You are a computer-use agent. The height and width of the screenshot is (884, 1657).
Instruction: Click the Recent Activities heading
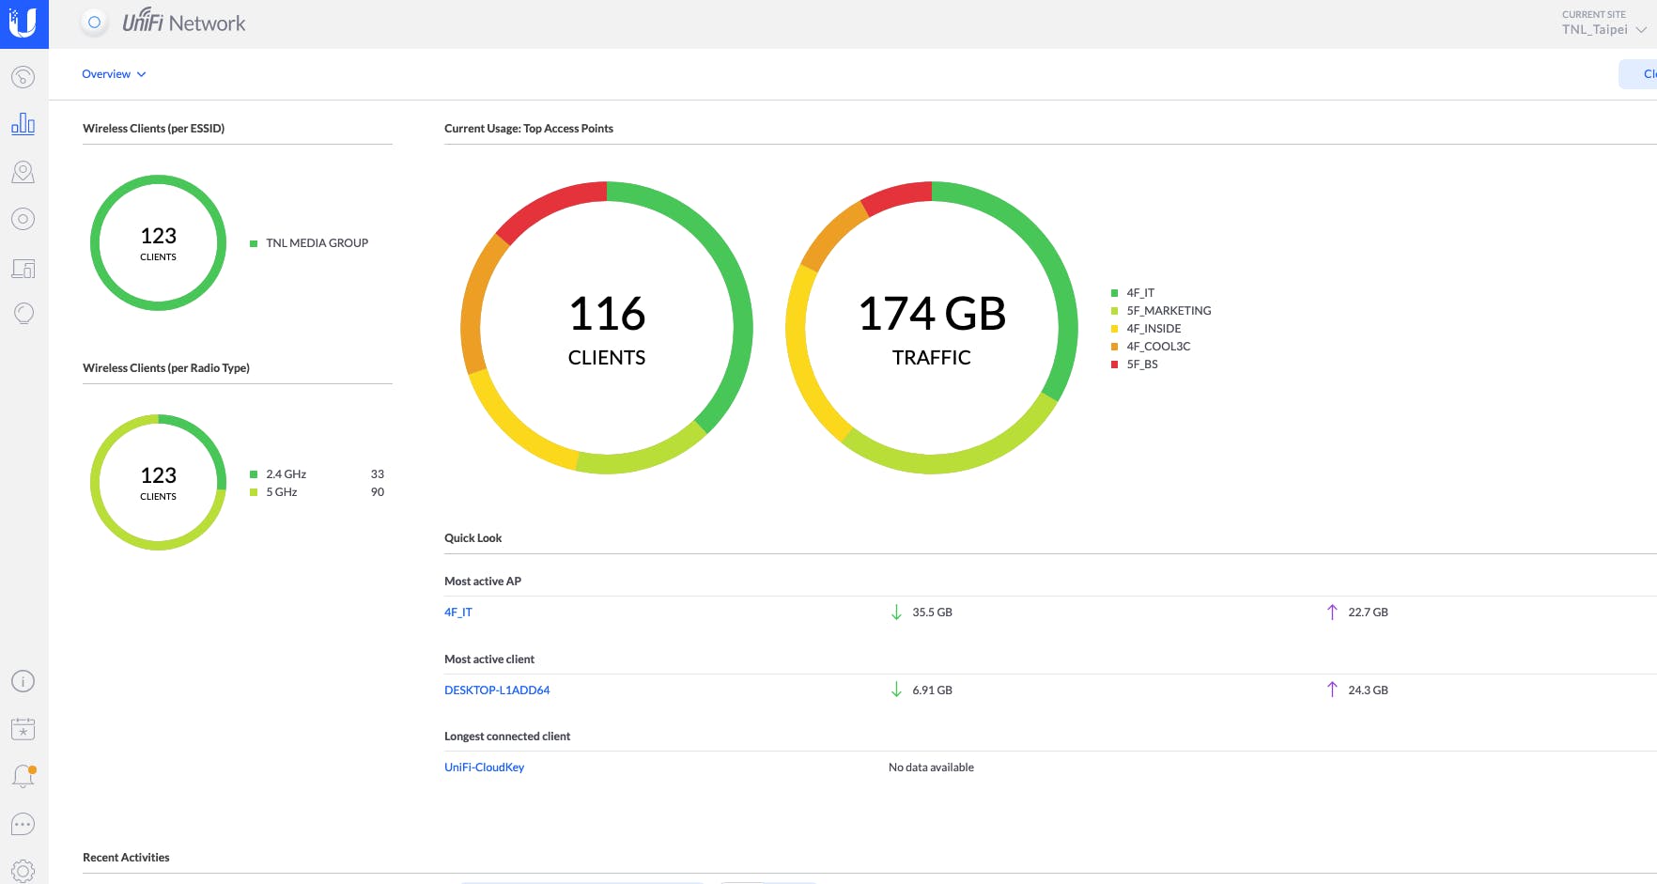126,858
